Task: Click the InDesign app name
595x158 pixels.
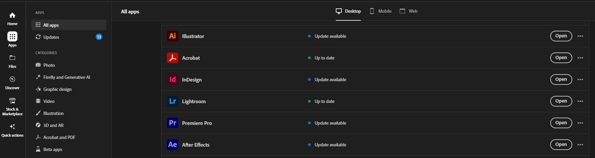Action: click(192, 80)
